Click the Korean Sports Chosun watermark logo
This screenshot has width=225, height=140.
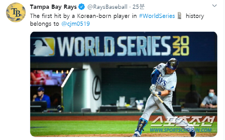click(183, 121)
